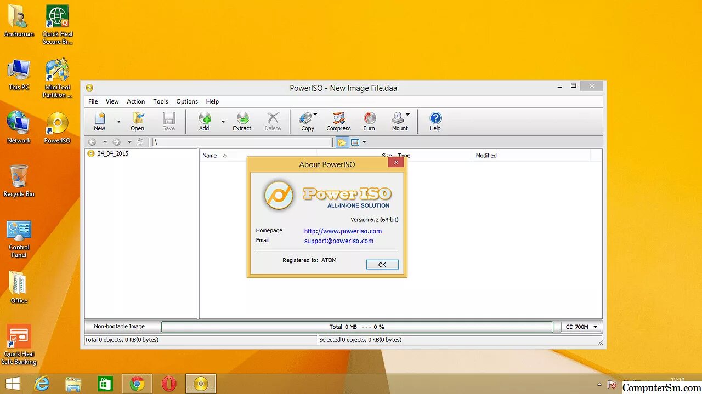Click the Non-bootable Image status button
This screenshot has height=394, width=702.
tap(120, 327)
